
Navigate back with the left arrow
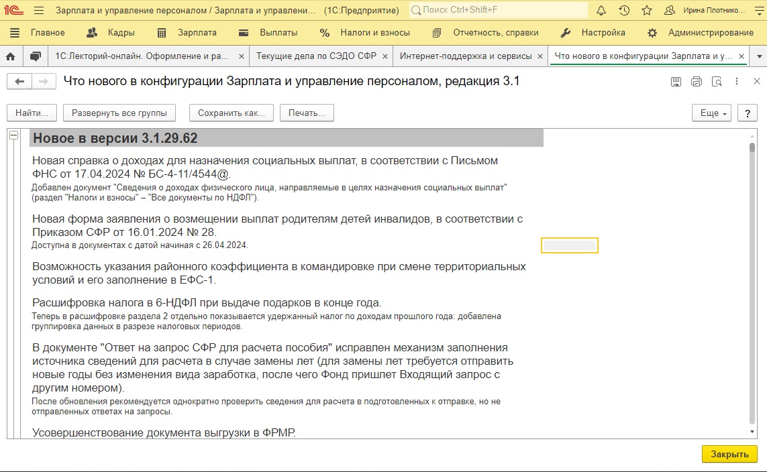click(19, 82)
